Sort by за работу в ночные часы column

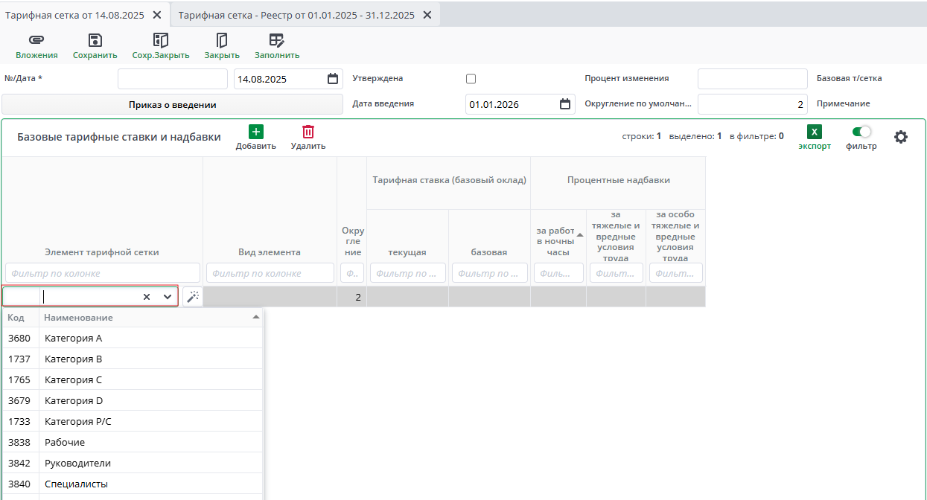tap(580, 235)
